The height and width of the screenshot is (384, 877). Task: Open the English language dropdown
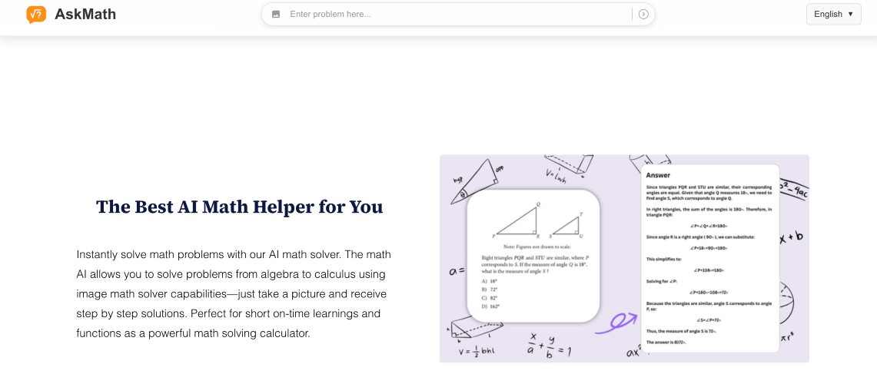[833, 14]
